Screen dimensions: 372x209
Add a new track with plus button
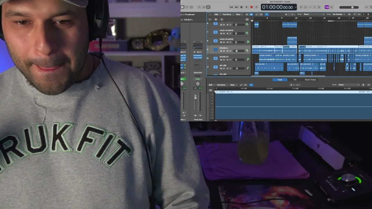tap(210, 19)
